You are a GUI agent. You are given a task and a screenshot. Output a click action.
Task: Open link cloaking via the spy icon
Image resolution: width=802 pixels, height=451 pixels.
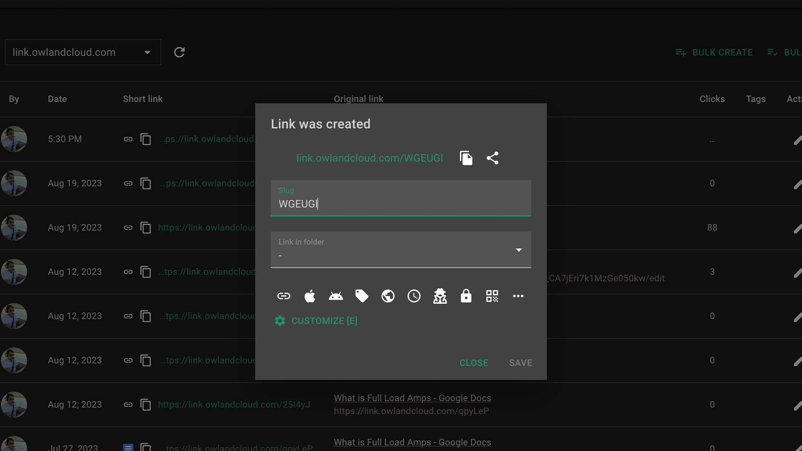440,296
